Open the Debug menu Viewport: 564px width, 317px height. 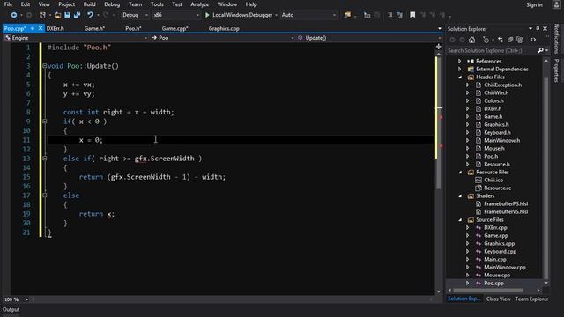pyautogui.click(x=112, y=4)
